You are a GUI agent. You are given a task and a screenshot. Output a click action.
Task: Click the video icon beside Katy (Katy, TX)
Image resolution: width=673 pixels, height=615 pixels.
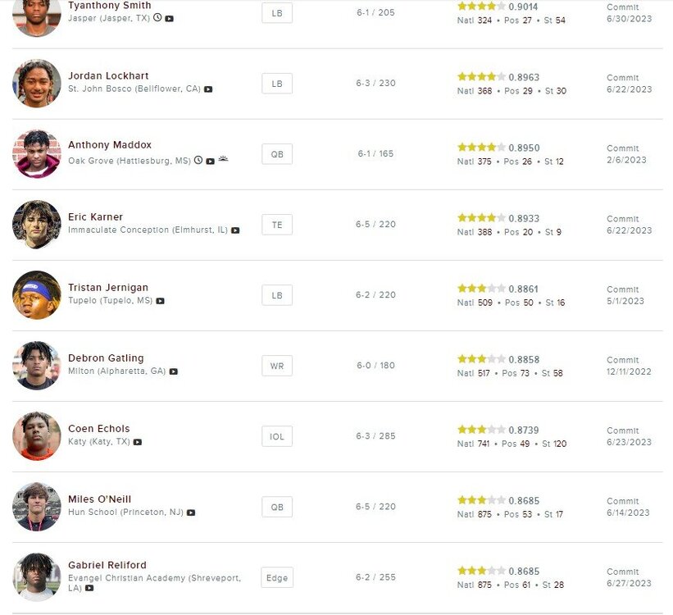click(x=138, y=442)
